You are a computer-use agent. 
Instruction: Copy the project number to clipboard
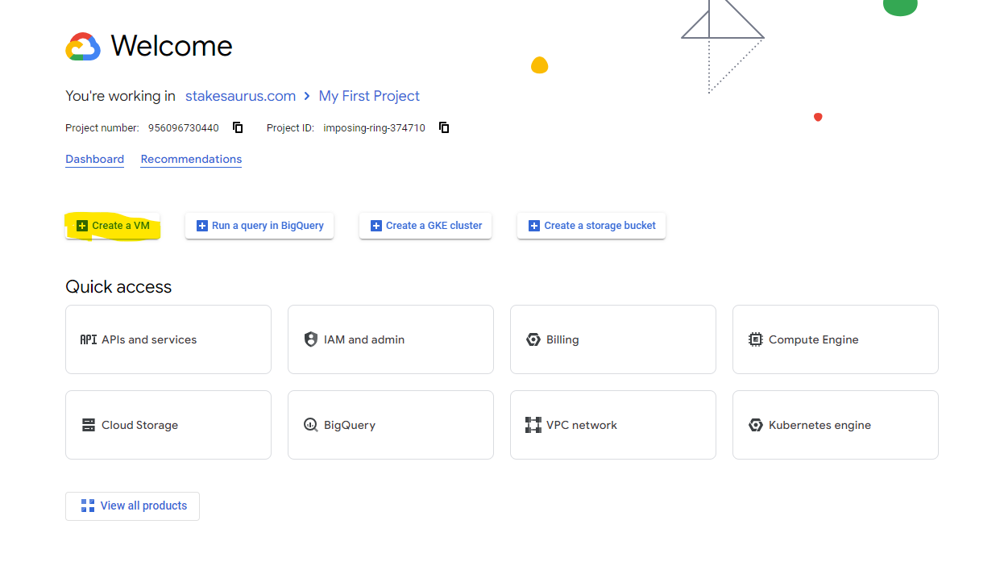238,127
